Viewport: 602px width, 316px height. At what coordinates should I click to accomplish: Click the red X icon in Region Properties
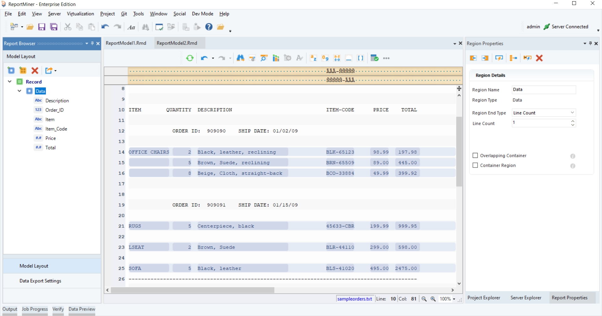[x=539, y=58]
